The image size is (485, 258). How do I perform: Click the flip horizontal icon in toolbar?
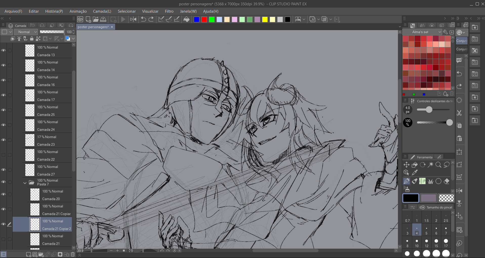coord(133,19)
